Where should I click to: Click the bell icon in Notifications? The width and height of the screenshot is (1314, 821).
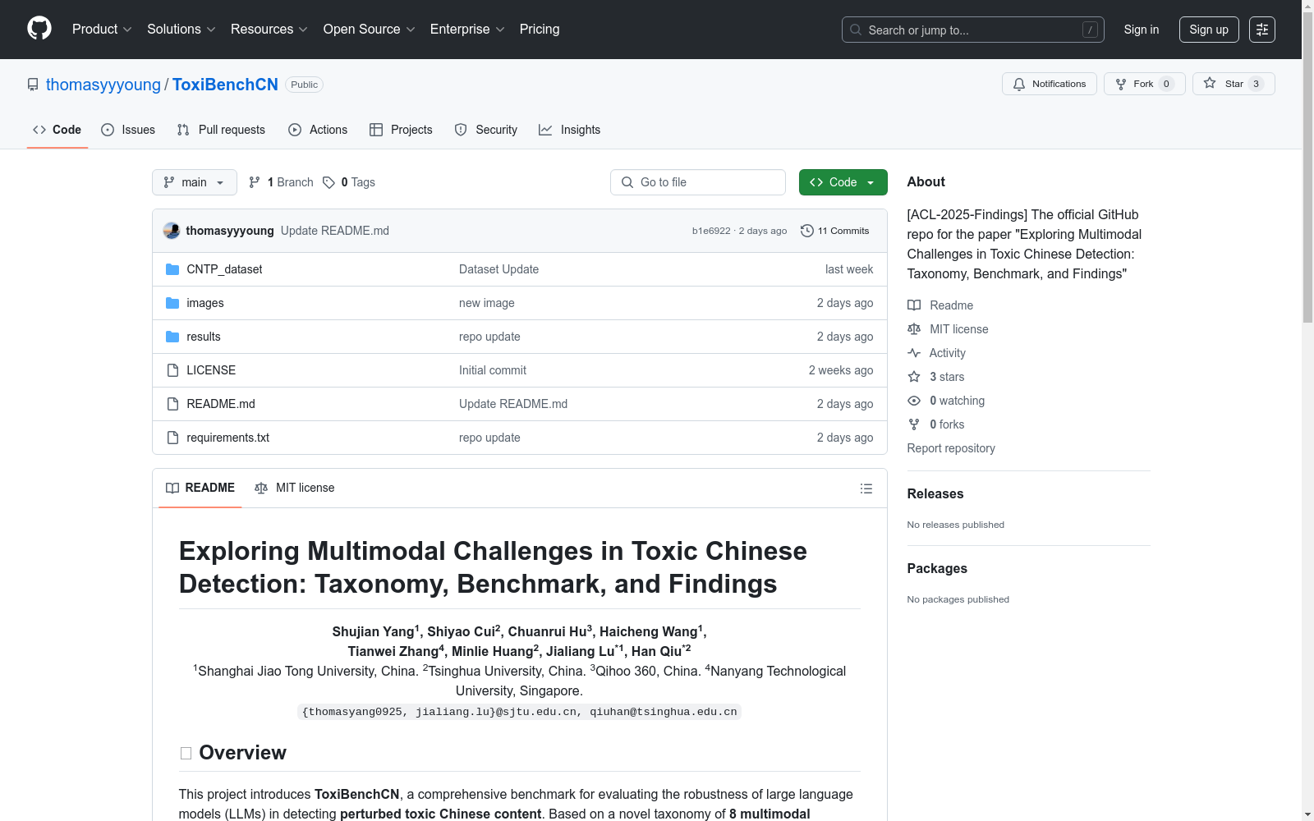click(1019, 84)
